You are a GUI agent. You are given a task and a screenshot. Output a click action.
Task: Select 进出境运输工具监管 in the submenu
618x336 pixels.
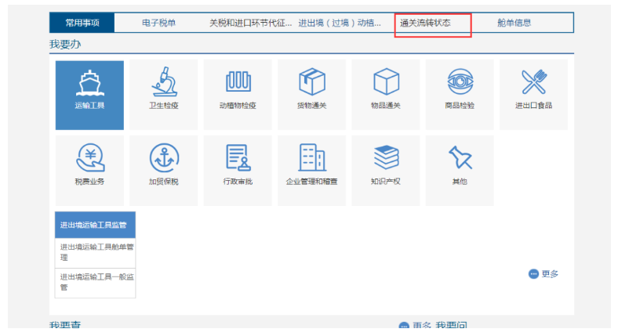[x=95, y=225]
